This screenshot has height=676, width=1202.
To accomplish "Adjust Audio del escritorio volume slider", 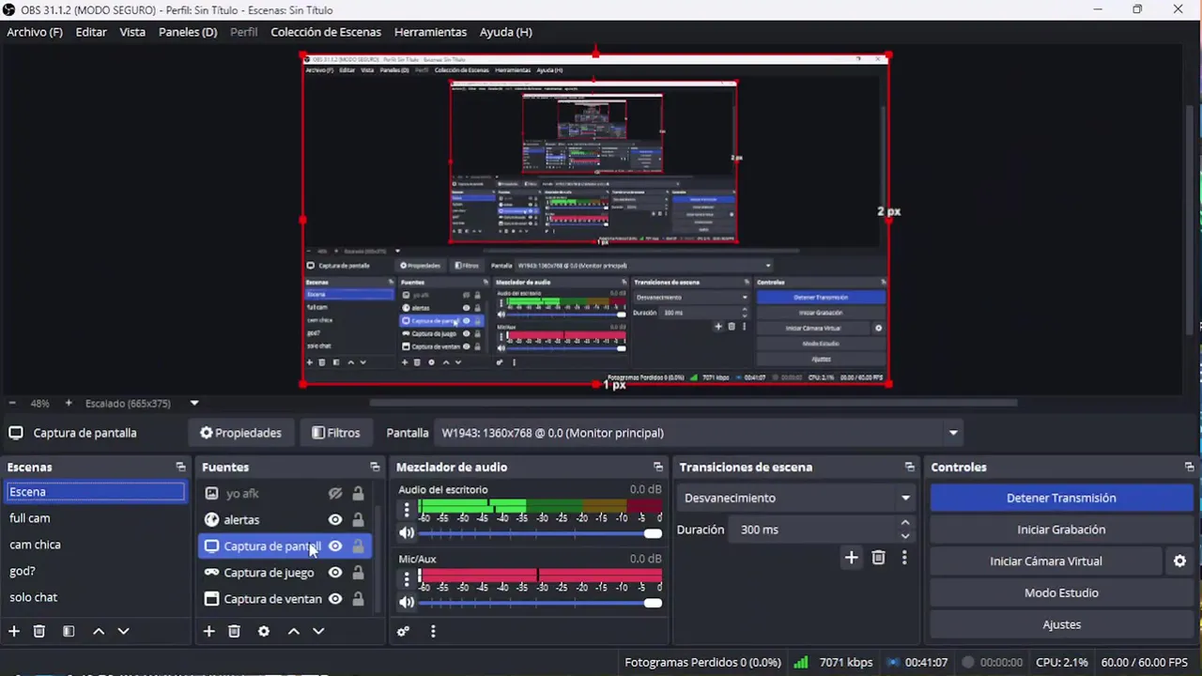I will click(540, 533).
